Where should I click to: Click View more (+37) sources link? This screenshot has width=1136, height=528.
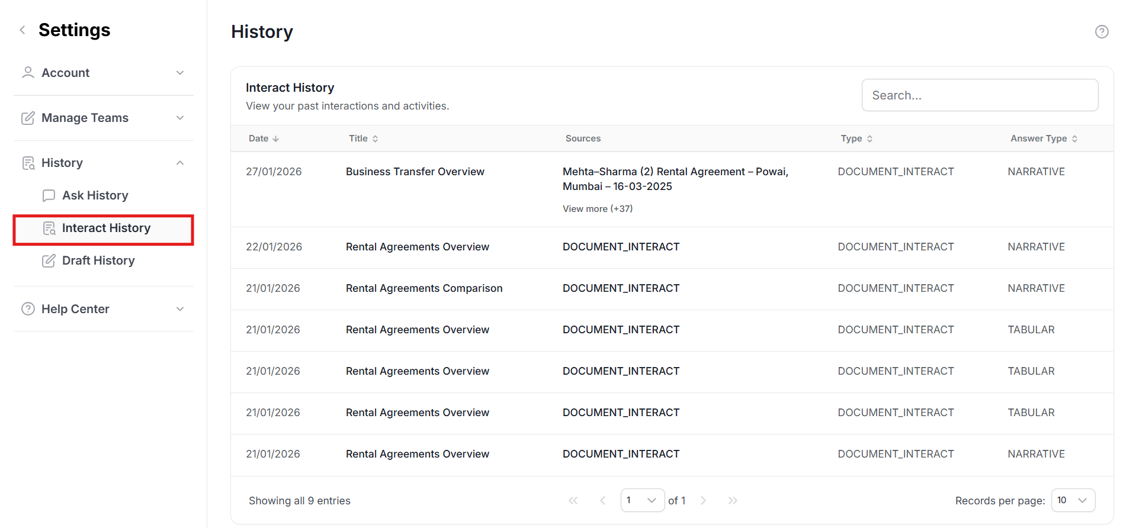click(x=597, y=209)
